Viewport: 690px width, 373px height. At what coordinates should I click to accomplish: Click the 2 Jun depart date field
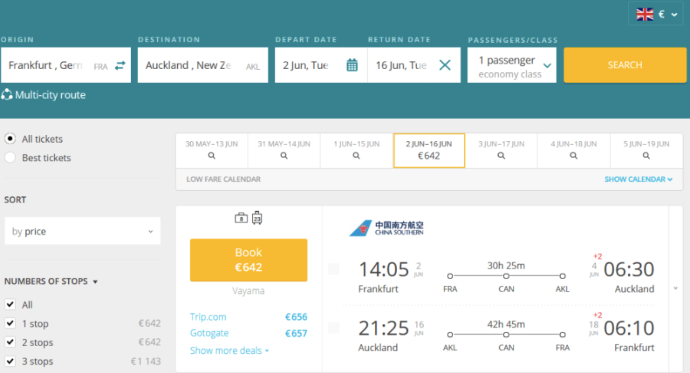[320, 65]
